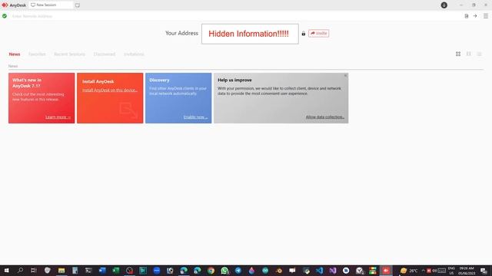Viewport: 492px width, 276px height.
Task: Open Microsoft Word from the taskbar
Action: click(102, 271)
